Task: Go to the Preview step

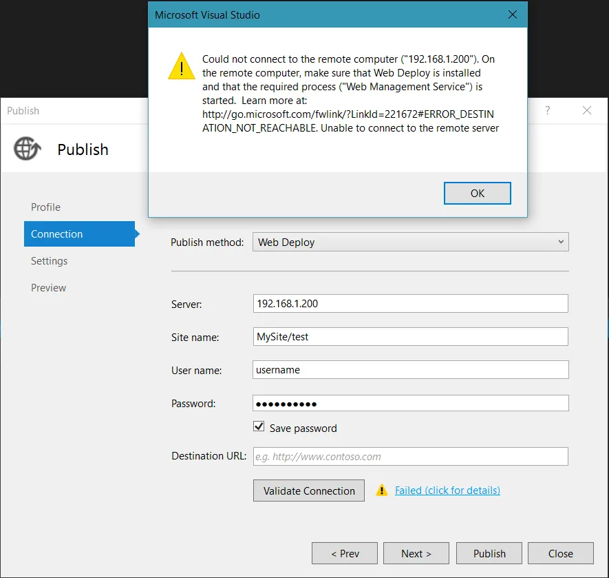Action: click(49, 288)
